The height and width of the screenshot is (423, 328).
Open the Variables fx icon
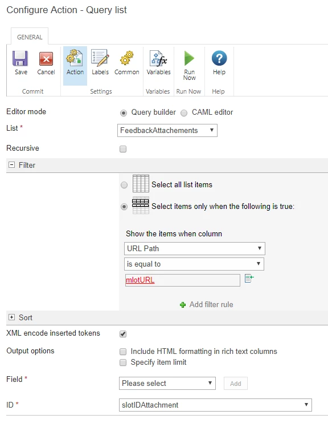click(158, 58)
